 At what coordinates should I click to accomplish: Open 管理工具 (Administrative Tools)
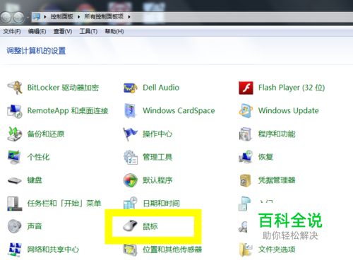[148, 157]
